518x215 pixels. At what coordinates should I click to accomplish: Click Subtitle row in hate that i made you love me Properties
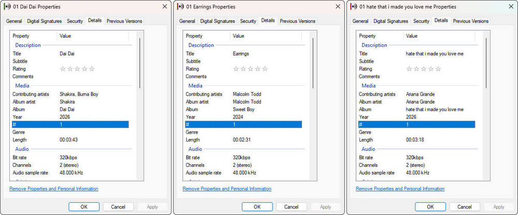pyautogui.click(x=416, y=62)
